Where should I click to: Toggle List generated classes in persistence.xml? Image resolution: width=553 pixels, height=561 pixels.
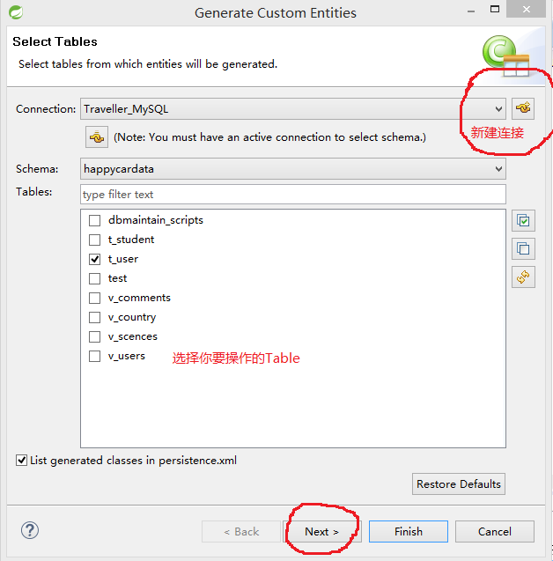tap(21, 460)
